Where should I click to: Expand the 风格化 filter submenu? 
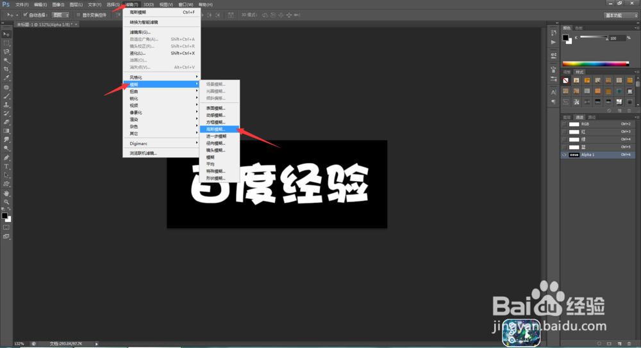click(162, 77)
